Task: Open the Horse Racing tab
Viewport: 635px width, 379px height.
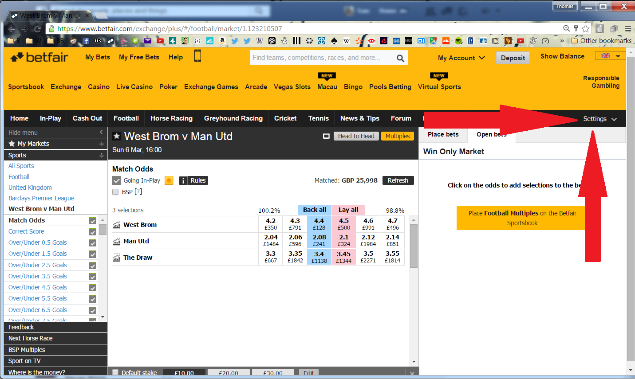Action: coord(171,118)
